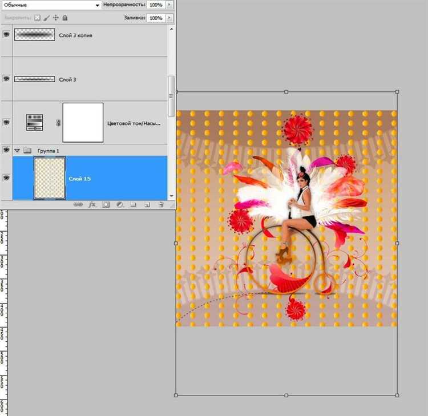Viewport: 428px width, 416px height.
Task: Click the large red flower at top
Action: pos(297,130)
